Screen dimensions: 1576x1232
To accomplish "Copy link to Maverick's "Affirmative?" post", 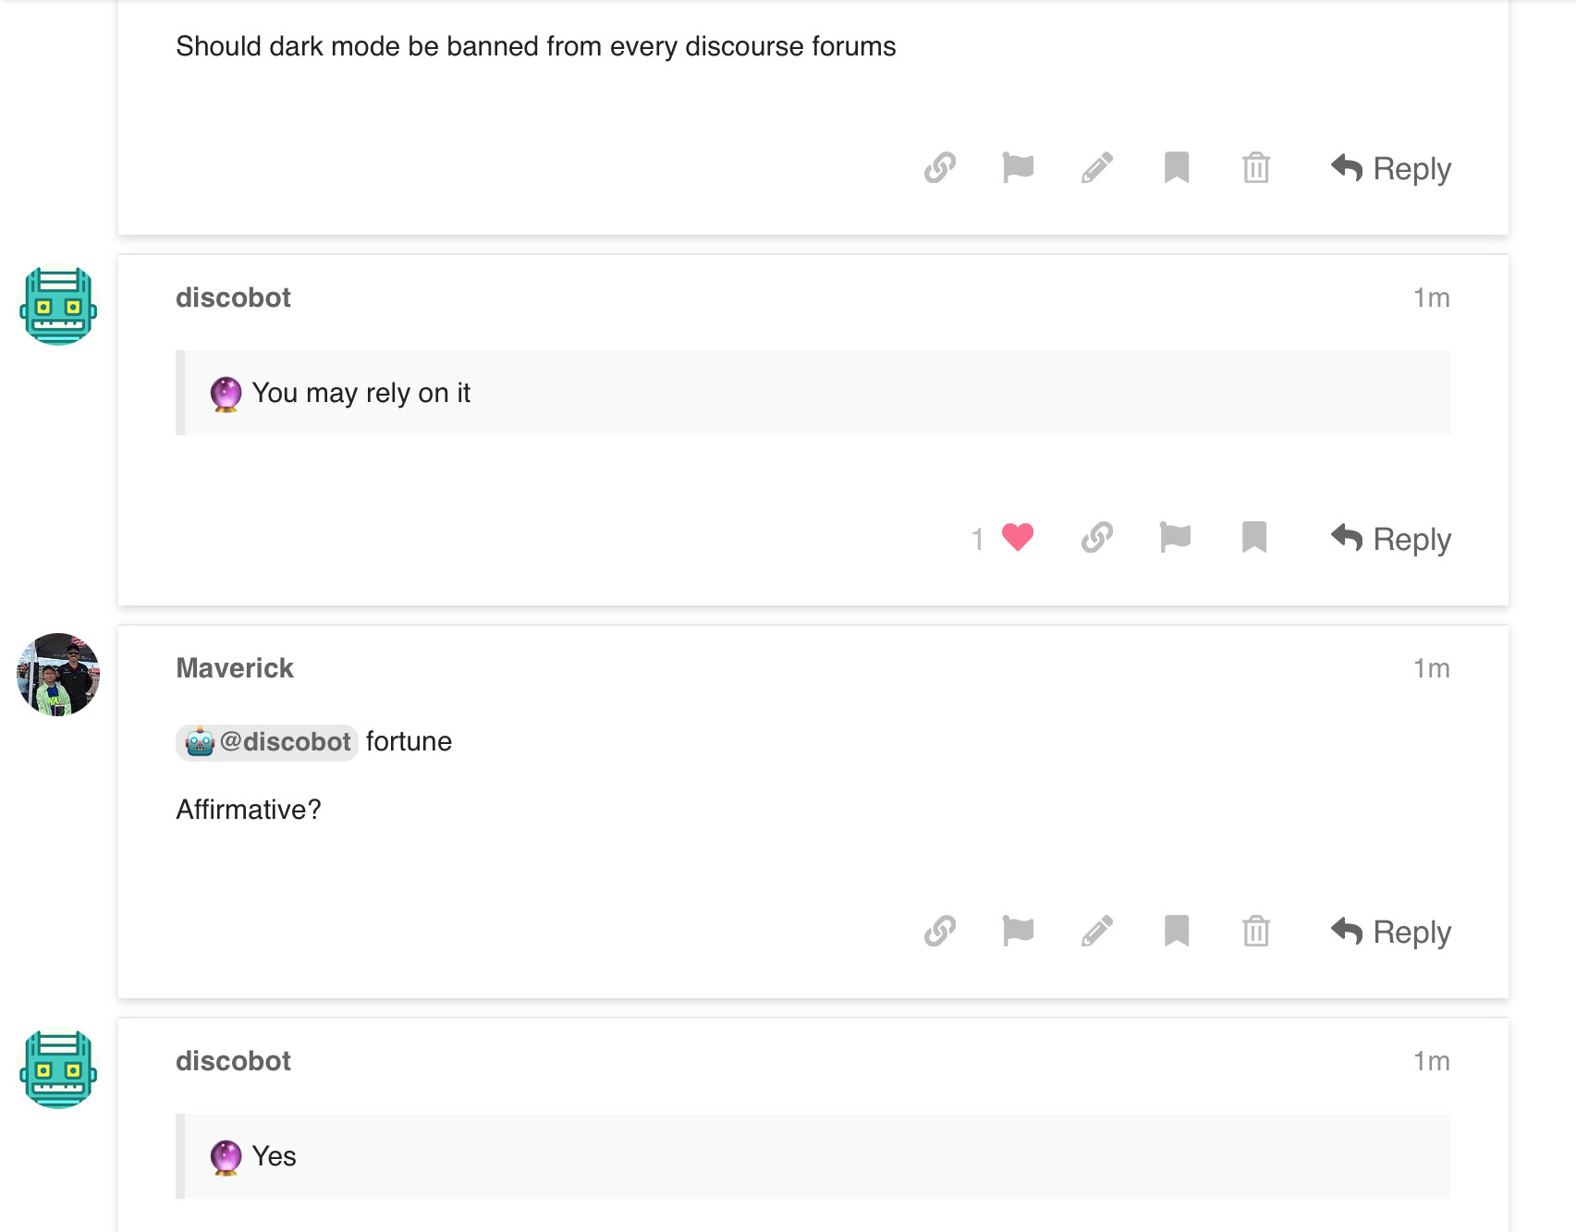I will (x=939, y=931).
